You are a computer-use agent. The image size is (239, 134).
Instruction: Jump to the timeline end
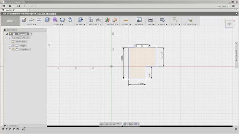point(18,129)
